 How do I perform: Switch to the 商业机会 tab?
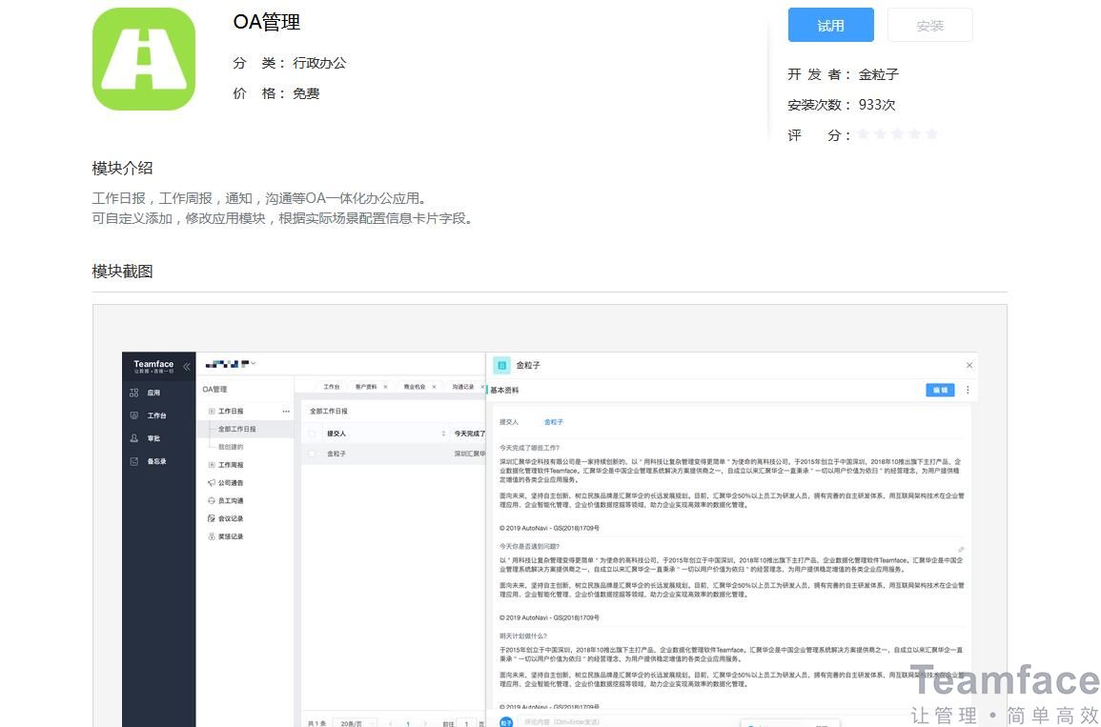coord(417,386)
